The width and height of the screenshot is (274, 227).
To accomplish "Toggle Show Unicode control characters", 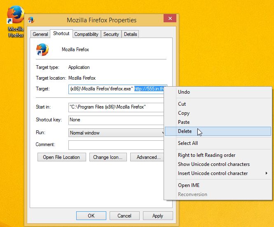I will tap(218, 164).
